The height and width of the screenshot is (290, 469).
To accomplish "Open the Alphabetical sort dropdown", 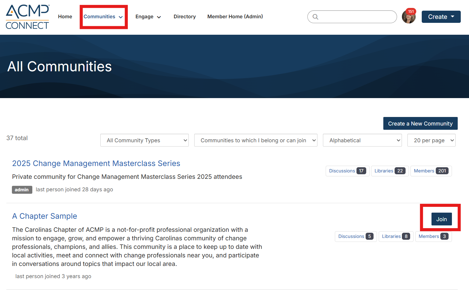I will coord(362,140).
